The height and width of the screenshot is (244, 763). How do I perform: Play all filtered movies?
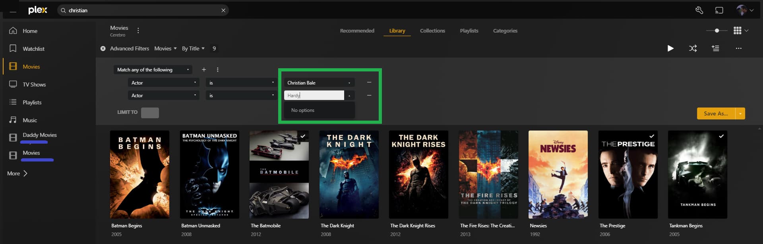click(x=670, y=48)
